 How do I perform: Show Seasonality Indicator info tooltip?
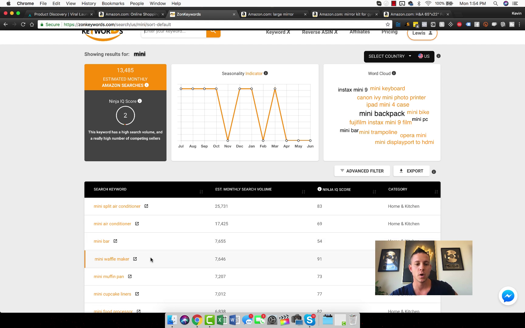[x=266, y=73]
